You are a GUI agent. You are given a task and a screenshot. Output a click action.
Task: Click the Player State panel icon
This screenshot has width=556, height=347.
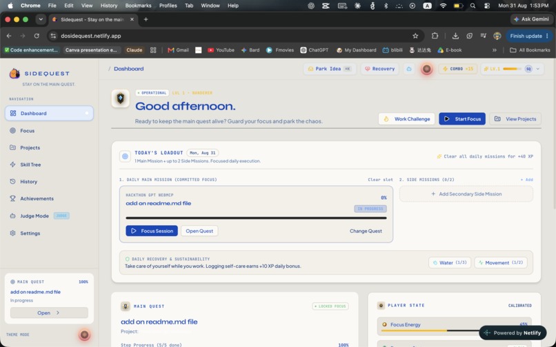pyautogui.click(x=381, y=305)
